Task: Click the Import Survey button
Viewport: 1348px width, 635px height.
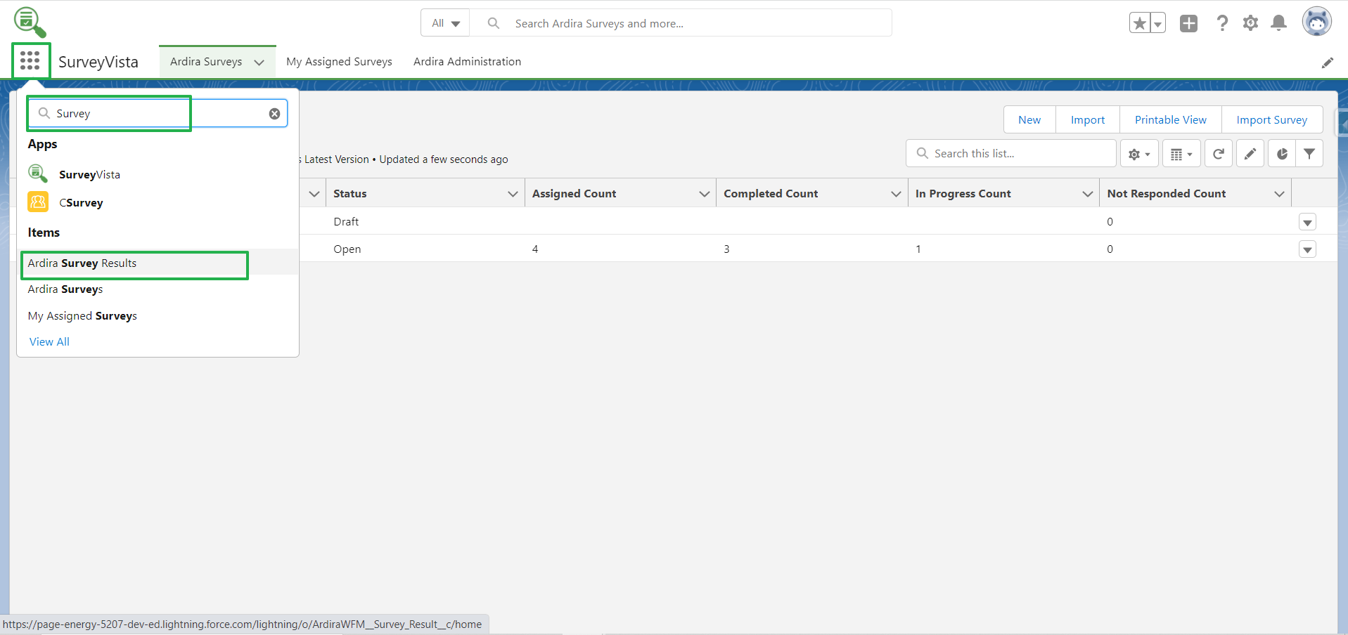Action: tap(1271, 120)
